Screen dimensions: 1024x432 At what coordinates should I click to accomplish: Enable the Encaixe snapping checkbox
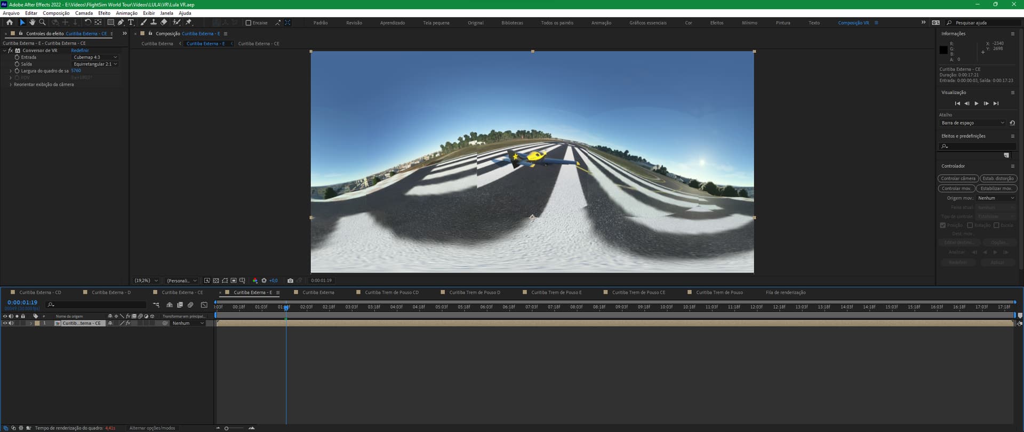click(248, 23)
